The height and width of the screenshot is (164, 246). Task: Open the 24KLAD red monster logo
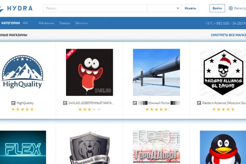[89, 73]
